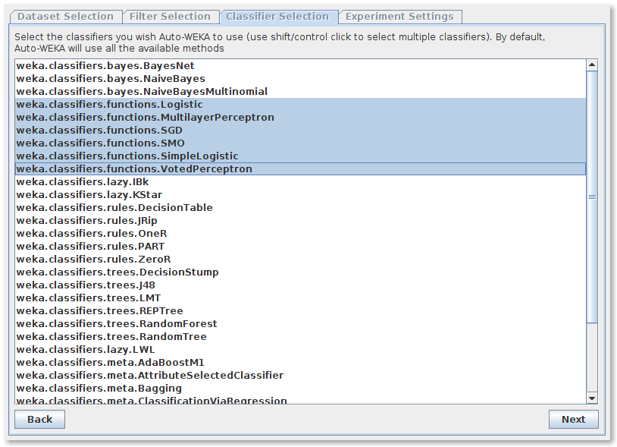
Task: Choose weka.classifiers.functions.SimpleLogistic
Action: tap(301, 156)
